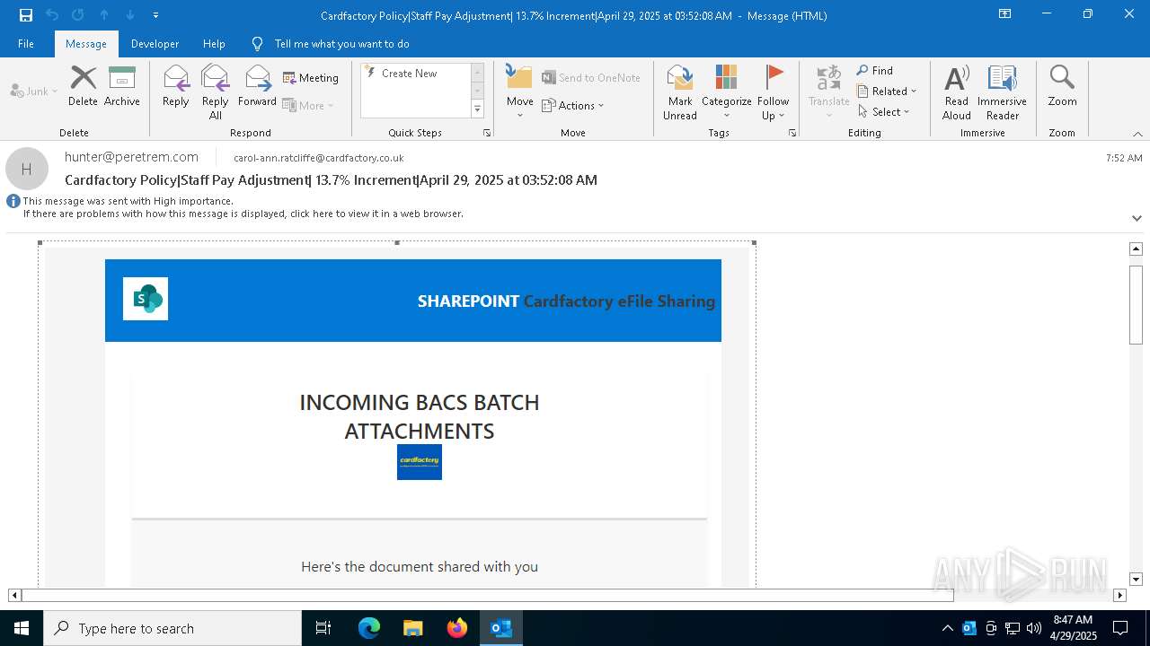The height and width of the screenshot is (646, 1150).
Task: Reply with a Meeting
Action: point(311,78)
